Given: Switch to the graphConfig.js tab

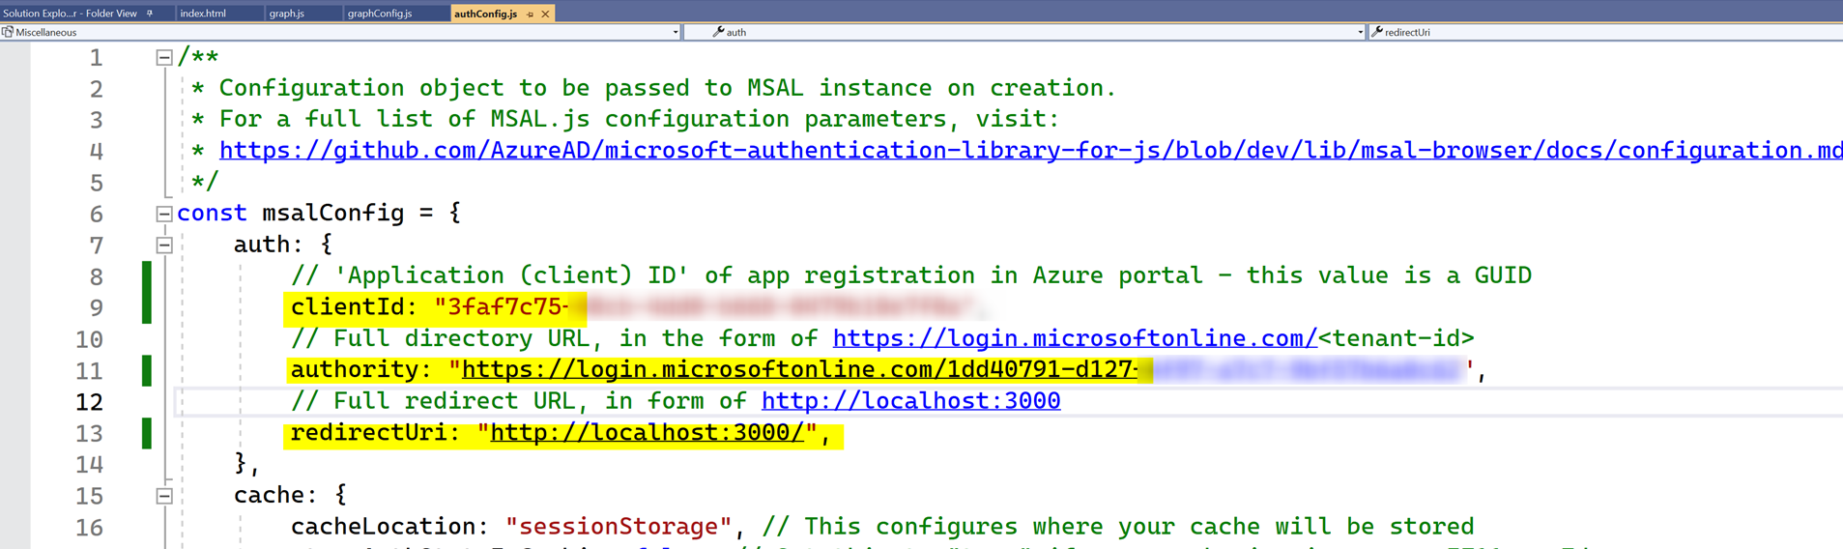Looking at the screenshot, I should (380, 14).
